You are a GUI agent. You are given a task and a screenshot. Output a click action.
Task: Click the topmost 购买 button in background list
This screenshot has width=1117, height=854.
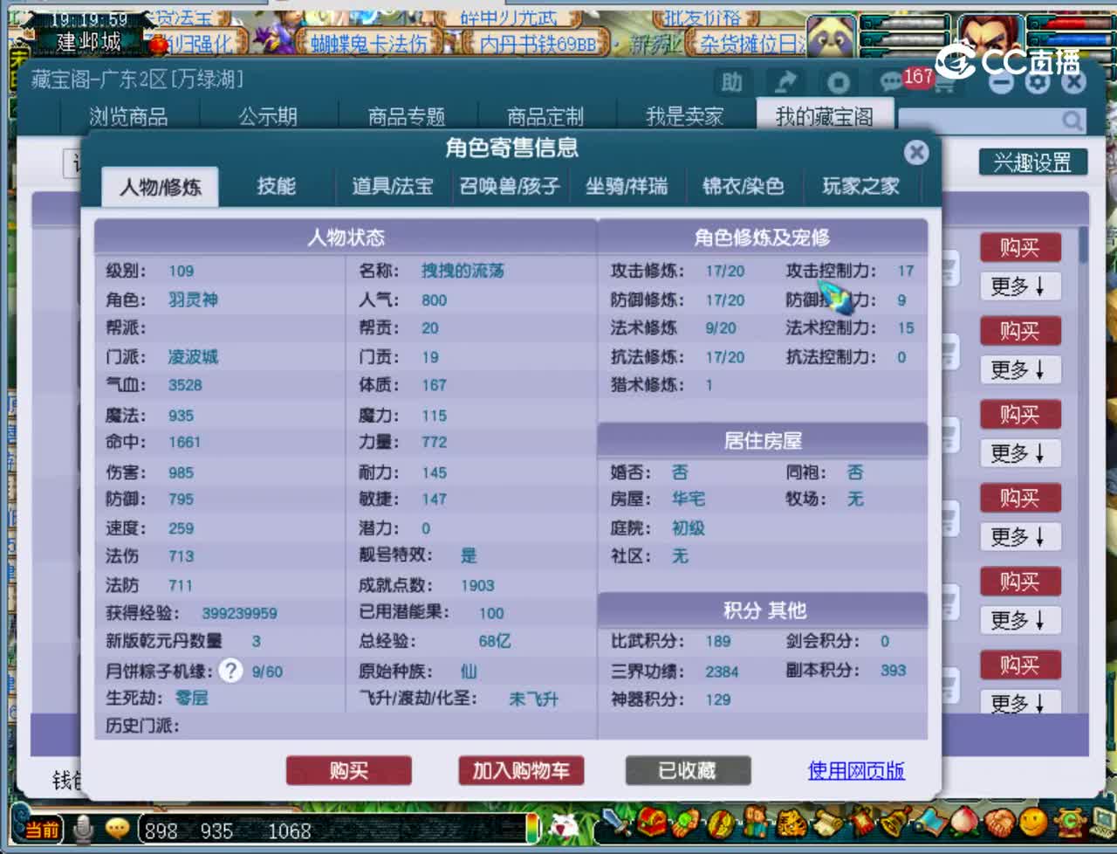(1020, 248)
